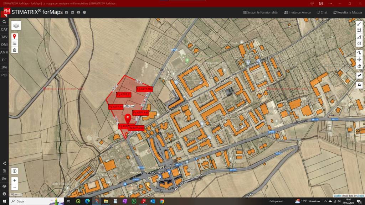Click the save floppy disk icon

(4, 171)
